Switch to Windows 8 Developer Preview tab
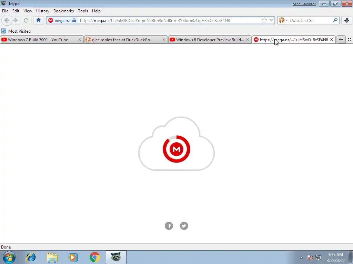Image resolution: width=353 pixels, height=264 pixels. (210, 40)
